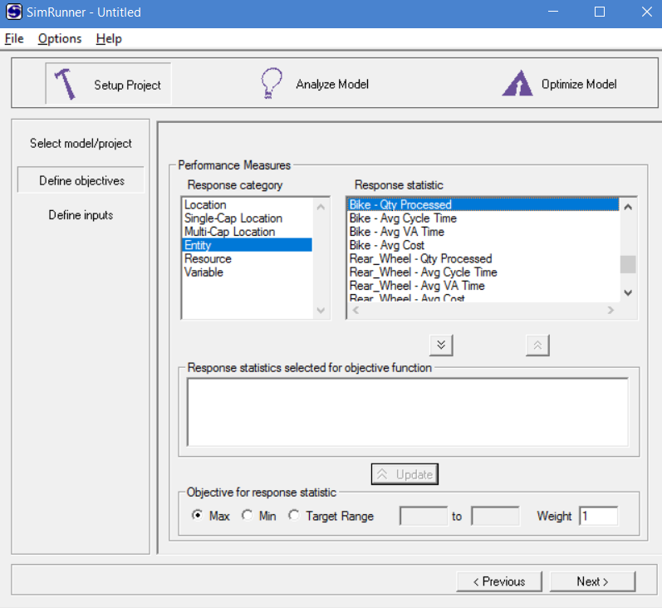Click response category list scroll down arrow
The height and width of the screenshot is (608, 662).
tap(321, 311)
